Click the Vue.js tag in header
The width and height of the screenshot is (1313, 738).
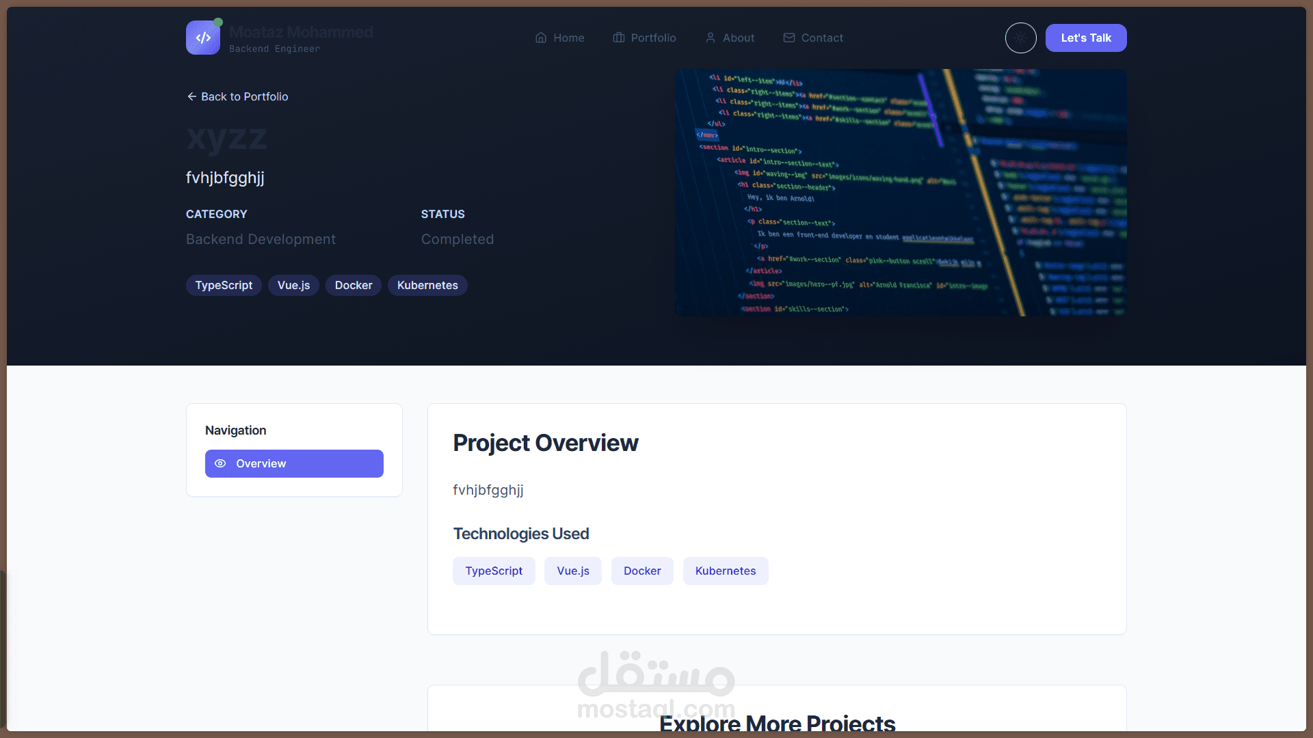(293, 285)
